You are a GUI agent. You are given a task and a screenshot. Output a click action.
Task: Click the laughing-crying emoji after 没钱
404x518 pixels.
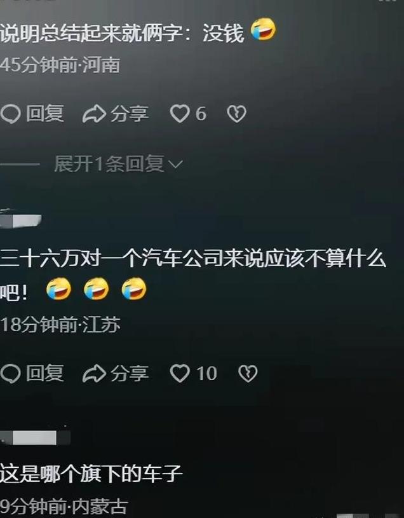point(263,29)
